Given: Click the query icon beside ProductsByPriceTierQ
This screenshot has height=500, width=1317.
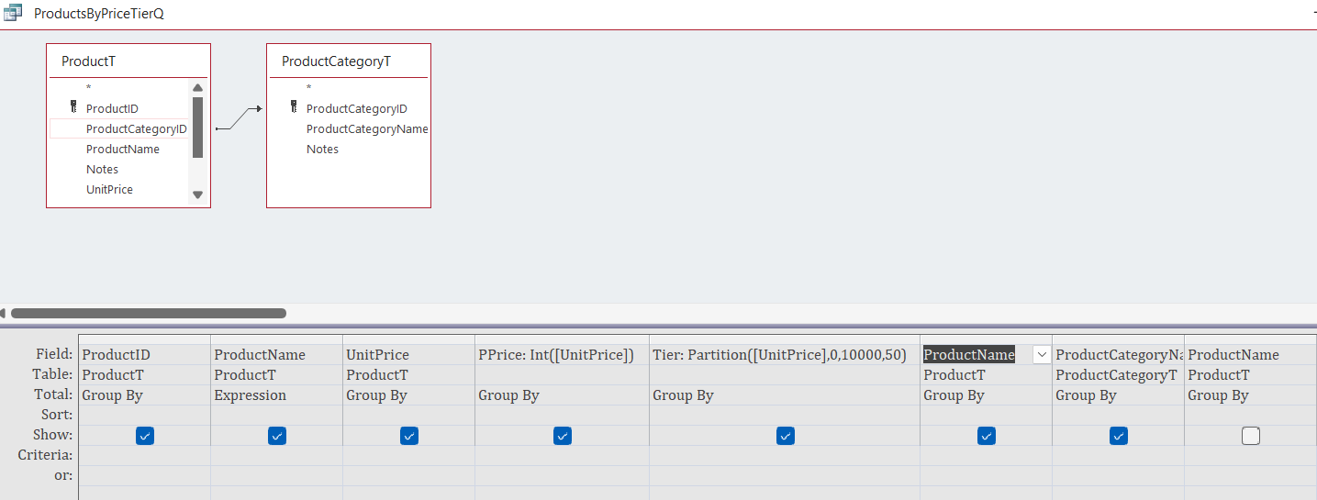Looking at the screenshot, I should [13, 14].
